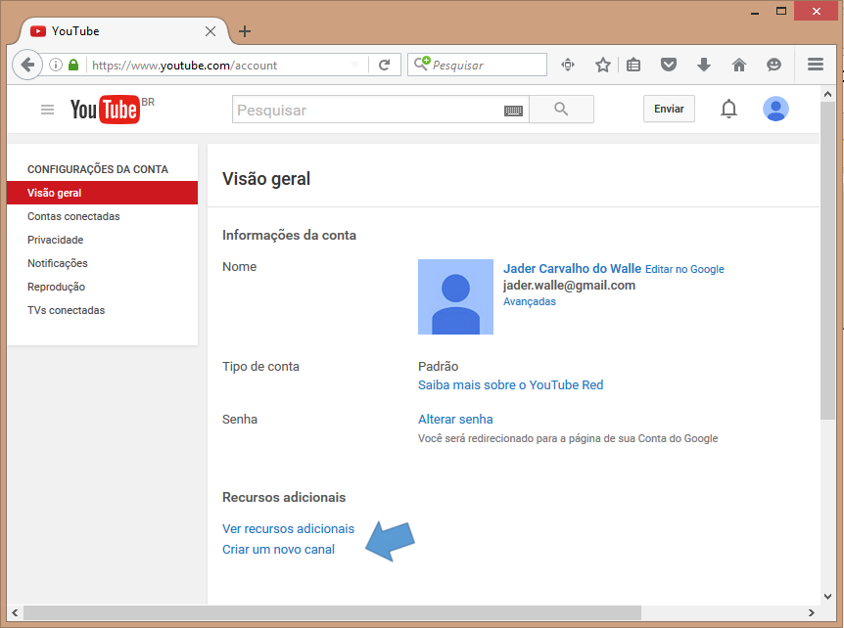Click the large profile picture thumbnail
The width and height of the screenshot is (844, 628).
pyautogui.click(x=456, y=296)
